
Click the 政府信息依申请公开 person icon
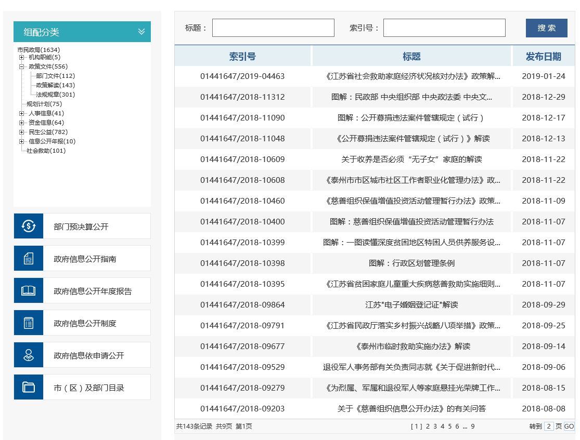click(x=29, y=355)
